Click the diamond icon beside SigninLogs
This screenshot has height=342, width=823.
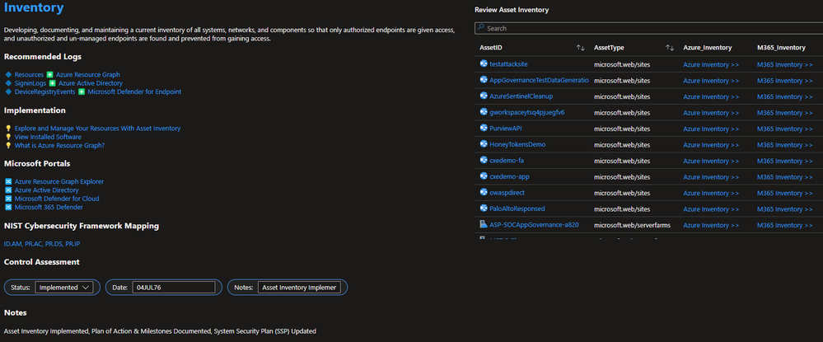pyautogui.click(x=8, y=83)
